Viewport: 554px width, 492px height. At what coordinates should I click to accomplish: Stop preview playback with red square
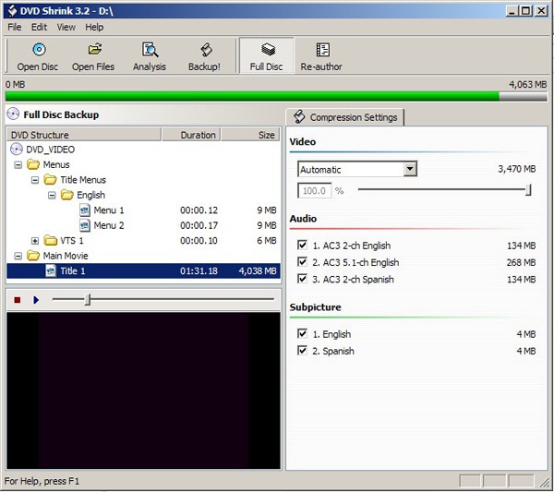[x=17, y=300]
